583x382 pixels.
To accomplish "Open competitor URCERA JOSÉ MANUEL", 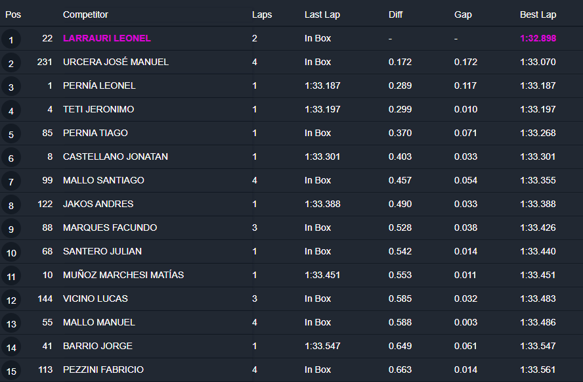I will click(116, 62).
